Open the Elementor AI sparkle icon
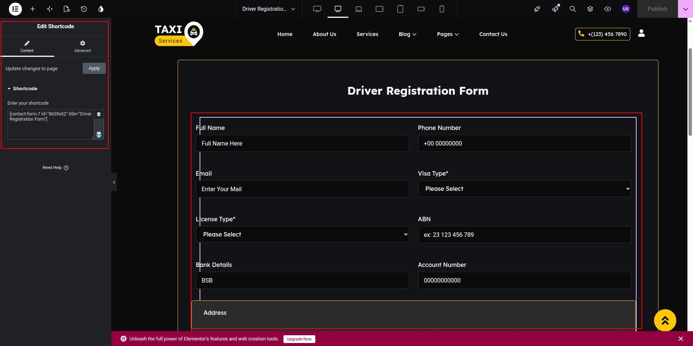693x346 pixels. point(50,9)
